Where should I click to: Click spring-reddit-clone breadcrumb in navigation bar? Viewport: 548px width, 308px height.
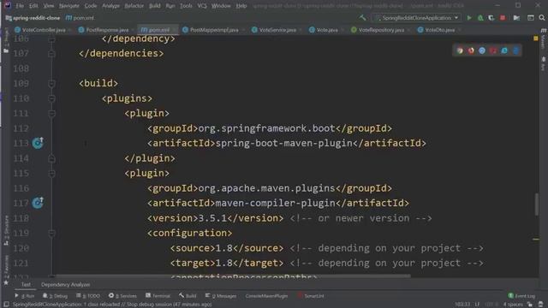click(x=33, y=17)
